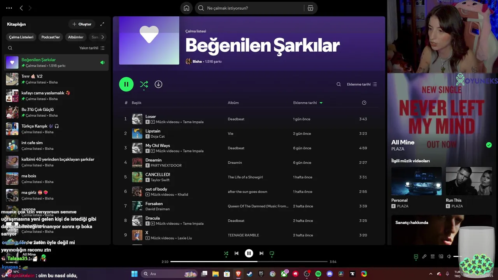
Task: Click the library search magnifier icon
Action: (10, 48)
